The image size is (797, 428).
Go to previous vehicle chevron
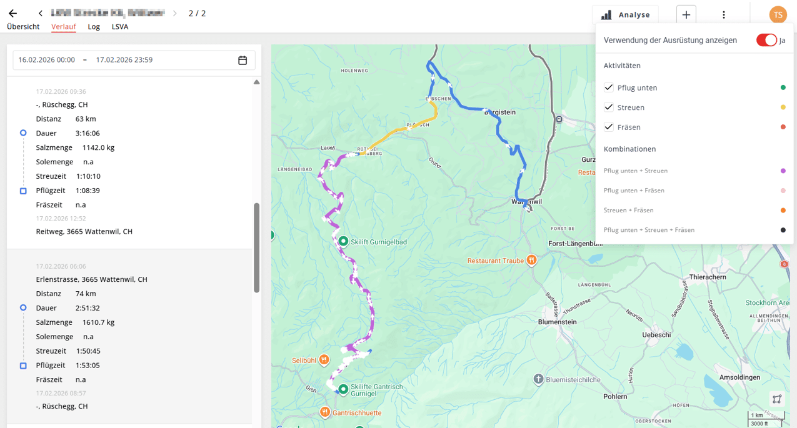[41, 13]
